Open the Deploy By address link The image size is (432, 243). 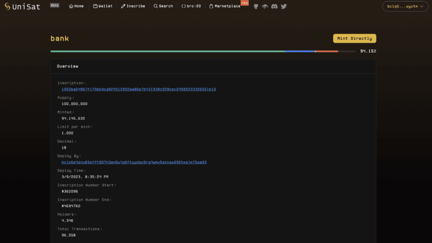point(134,163)
